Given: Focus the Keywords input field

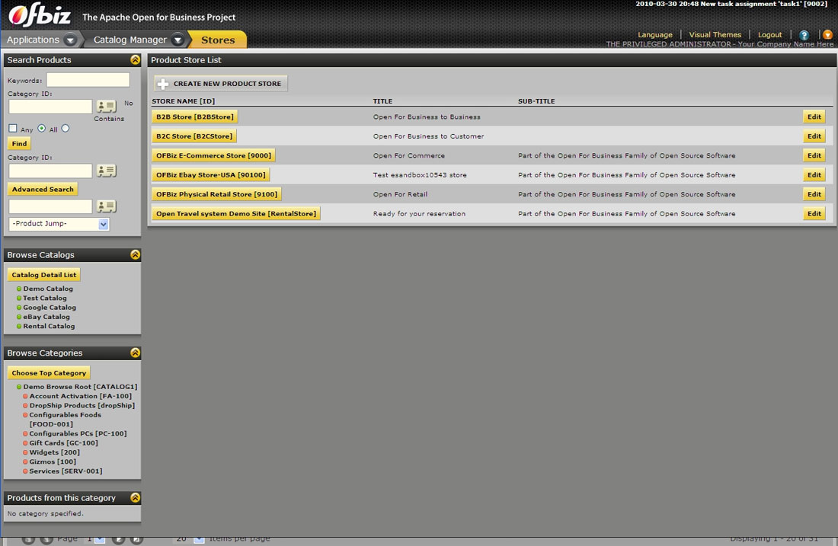Looking at the screenshot, I should (88, 80).
